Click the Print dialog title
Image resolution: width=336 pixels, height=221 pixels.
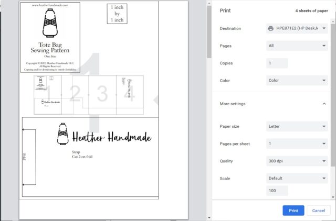(225, 10)
